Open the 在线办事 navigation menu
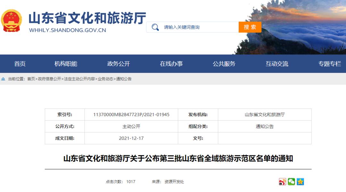Image resolution: width=346 pixels, height=192 pixels. click(x=171, y=64)
